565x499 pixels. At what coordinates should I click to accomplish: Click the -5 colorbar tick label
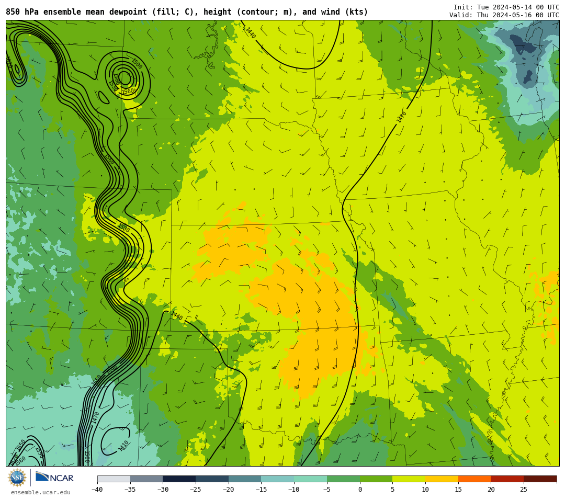[x=327, y=489]
